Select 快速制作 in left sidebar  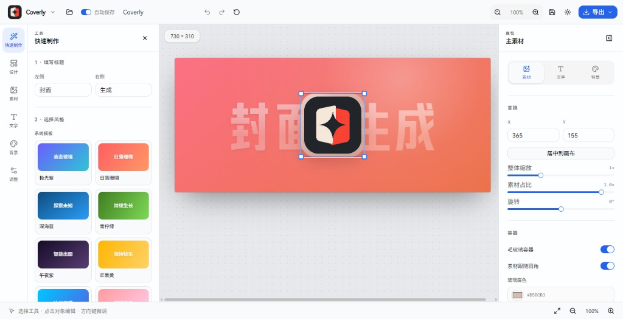click(13, 40)
